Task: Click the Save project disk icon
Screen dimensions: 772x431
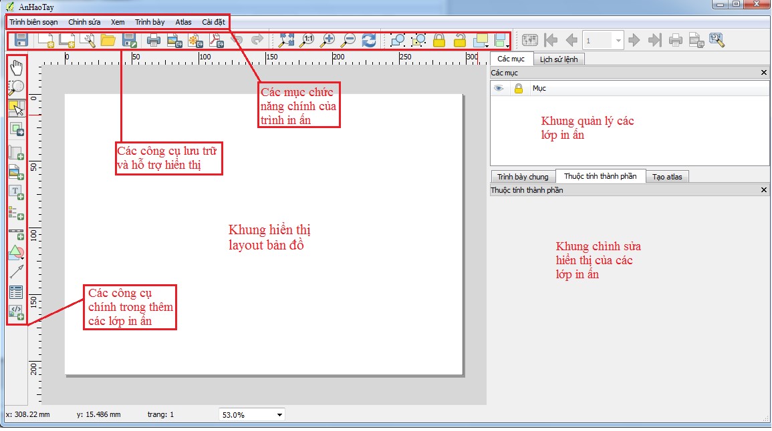Action: pyautogui.click(x=21, y=40)
